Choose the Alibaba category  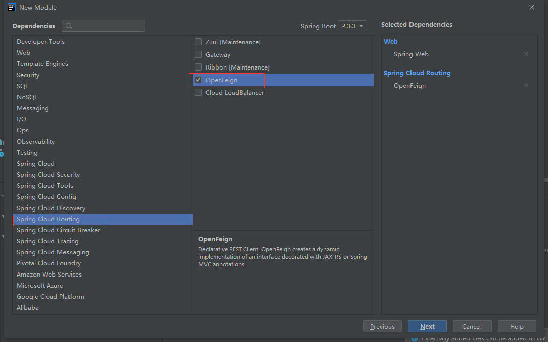(x=103, y=308)
